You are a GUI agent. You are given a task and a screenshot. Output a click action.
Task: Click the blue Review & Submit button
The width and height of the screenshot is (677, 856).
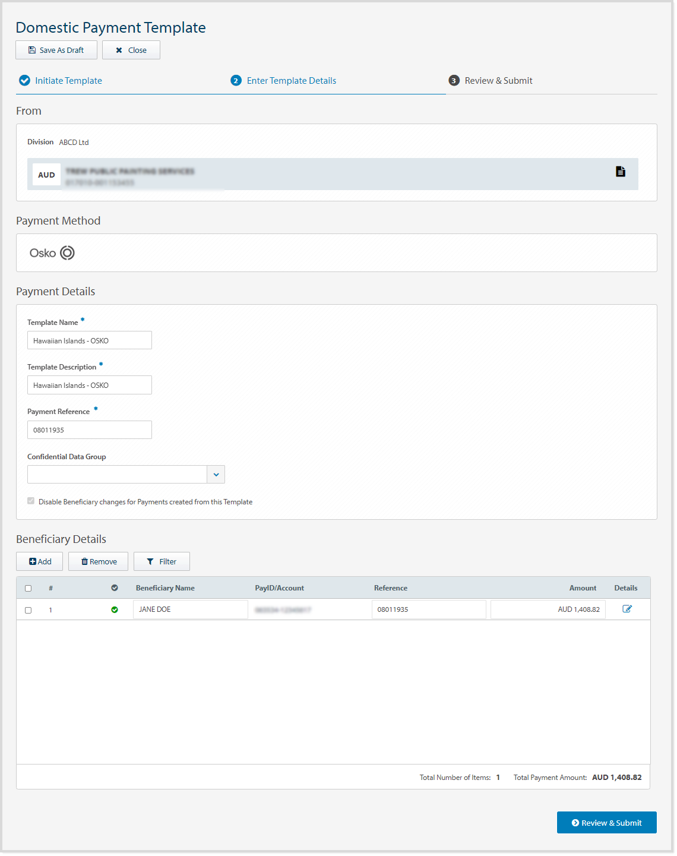(x=606, y=823)
